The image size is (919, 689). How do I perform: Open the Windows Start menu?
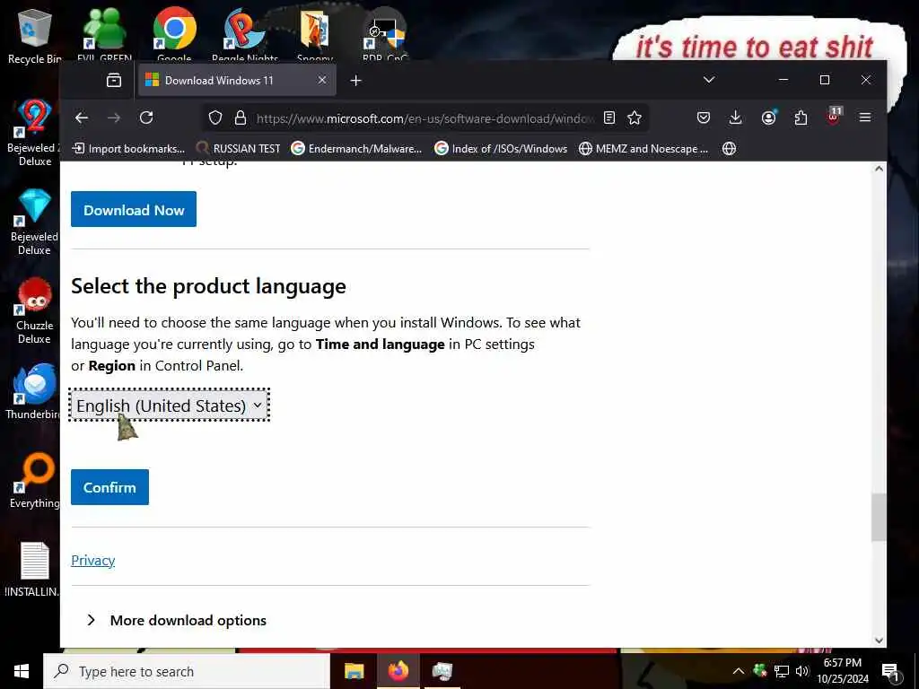tap(22, 671)
